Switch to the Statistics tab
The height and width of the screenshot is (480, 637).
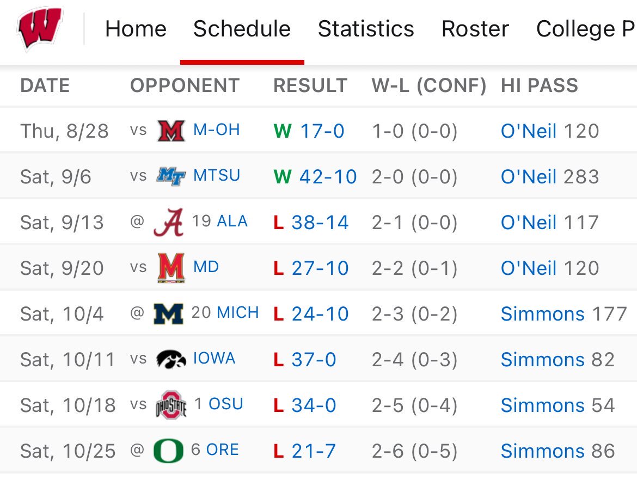click(x=366, y=29)
